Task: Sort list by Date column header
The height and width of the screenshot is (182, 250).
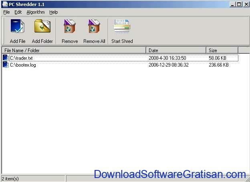Action: coord(176,51)
